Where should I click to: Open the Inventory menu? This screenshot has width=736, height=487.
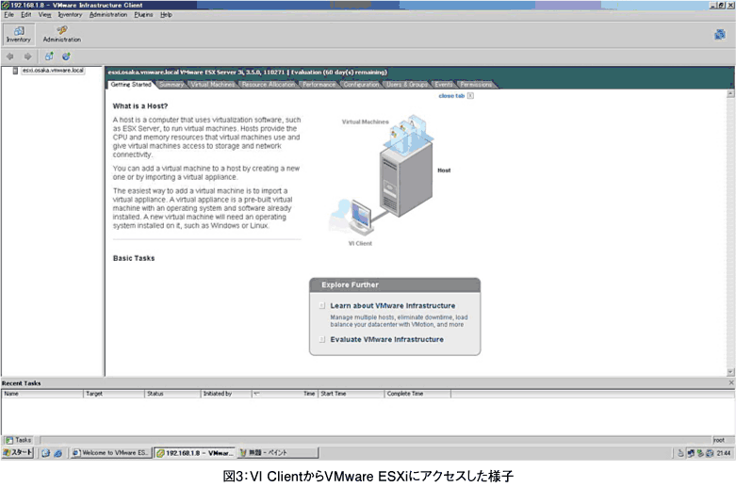pyautogui.click(x=70, y=14)
